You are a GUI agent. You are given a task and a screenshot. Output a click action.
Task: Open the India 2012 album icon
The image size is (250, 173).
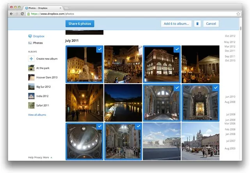click(31, 96)
